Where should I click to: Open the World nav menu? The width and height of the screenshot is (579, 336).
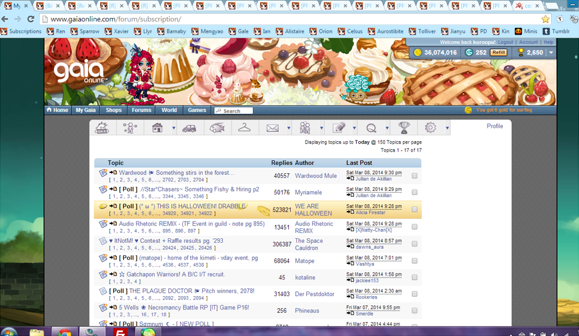(x=169, y=110)
